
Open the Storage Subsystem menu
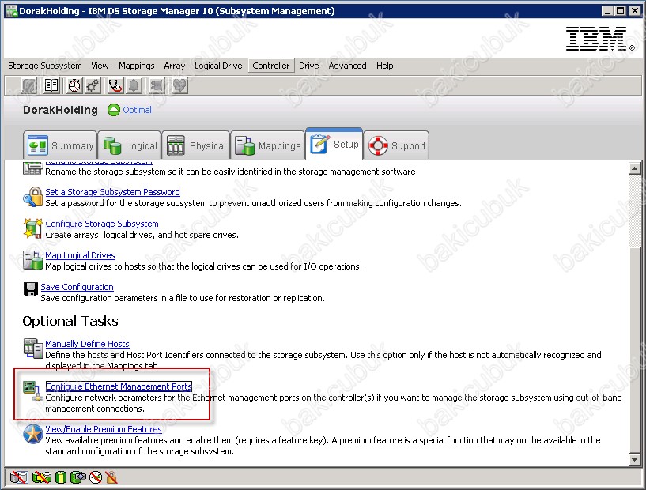tap(45, 66)
